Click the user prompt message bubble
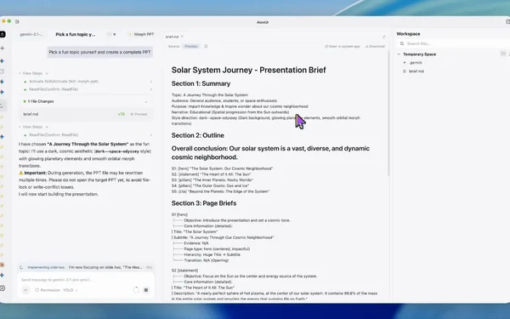This screenshot has width=510, height=319. pos(99,52)
